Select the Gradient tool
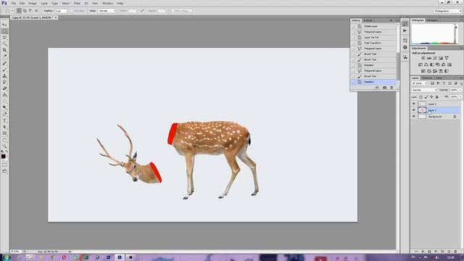 pyautogui.click(x=4, y=95)
